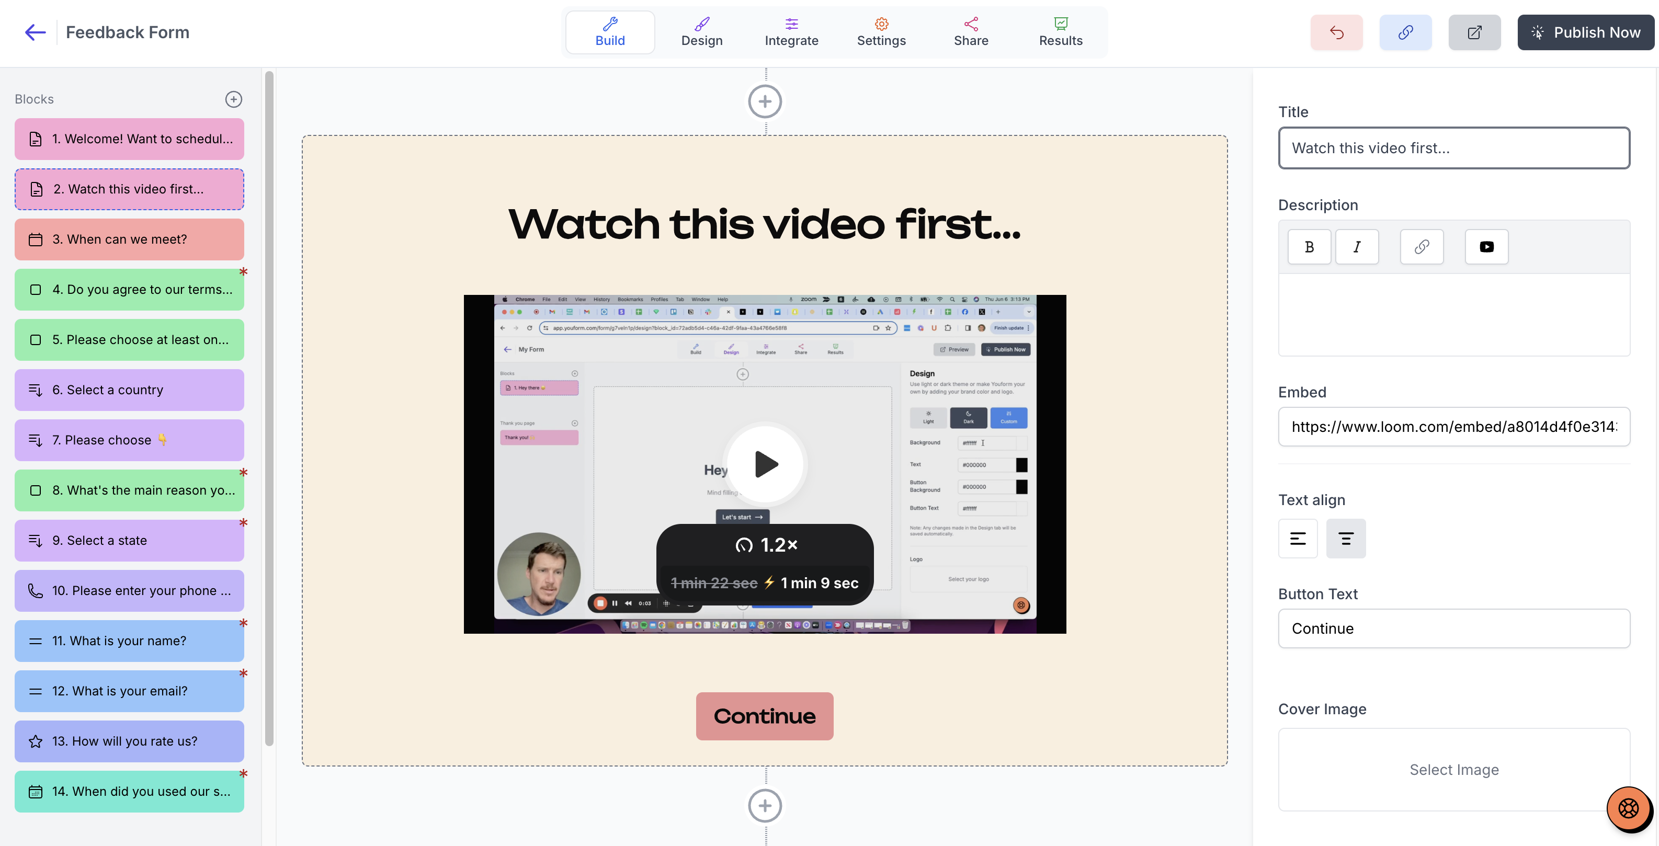Go back using the arrow beside Feedback Form

pyautogui.click(x=35, y=32)
